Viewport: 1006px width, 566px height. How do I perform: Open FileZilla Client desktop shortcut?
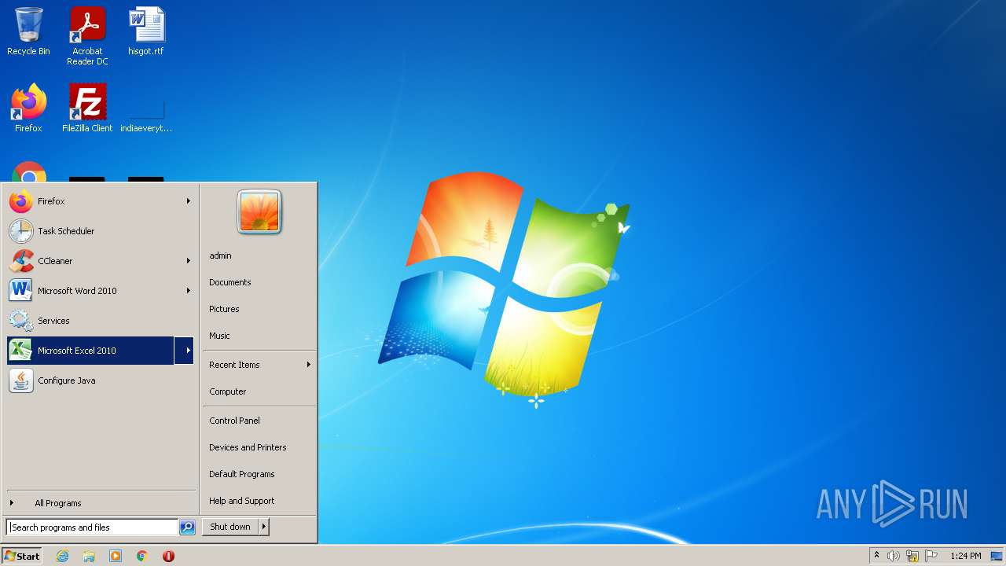click(x=87, y=108)
